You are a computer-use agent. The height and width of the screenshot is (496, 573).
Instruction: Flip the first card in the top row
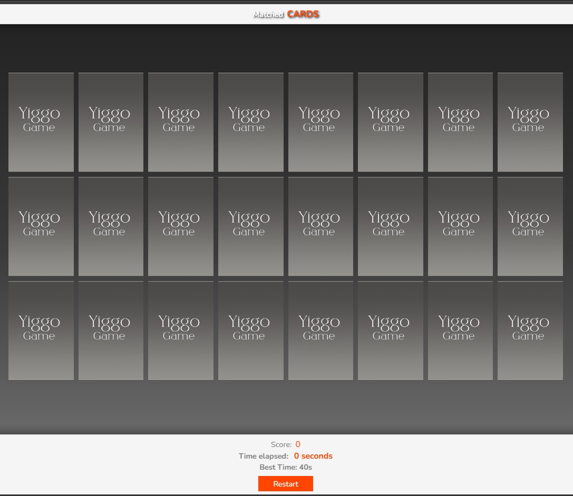coord(41,122)
